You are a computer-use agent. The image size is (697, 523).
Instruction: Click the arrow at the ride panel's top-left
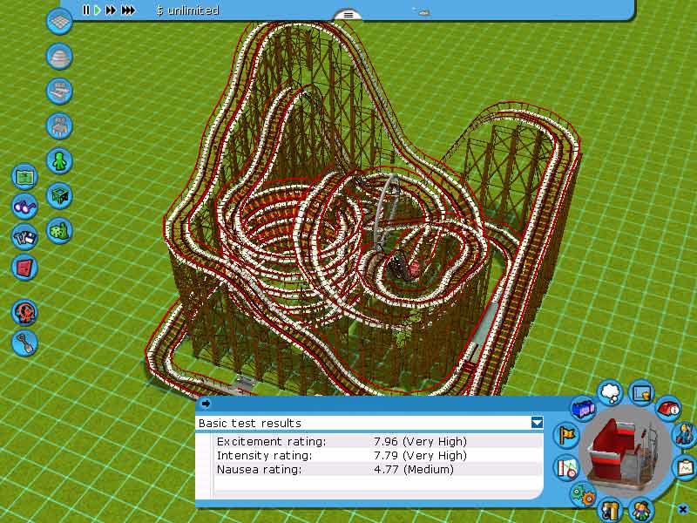(x=206, y=404)
